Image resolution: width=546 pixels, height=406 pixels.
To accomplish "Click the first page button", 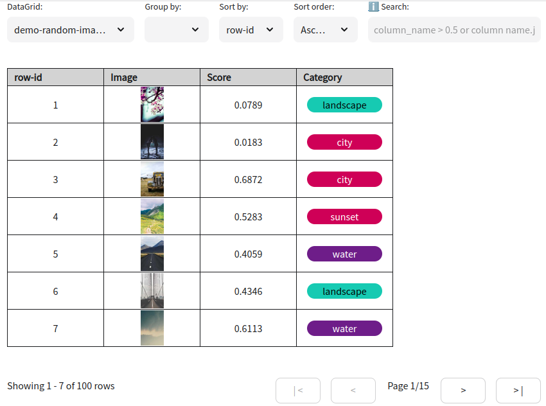I will click(x=298, y=391).
